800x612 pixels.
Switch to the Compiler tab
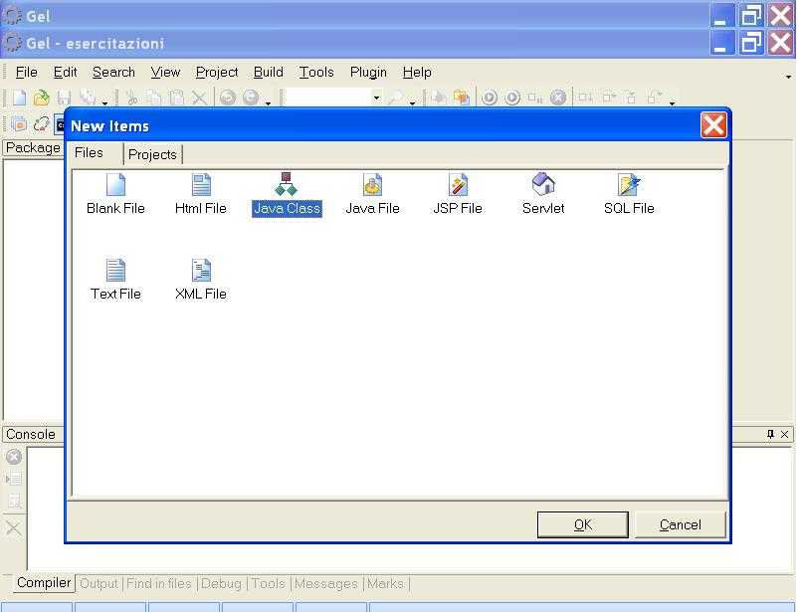44,583
